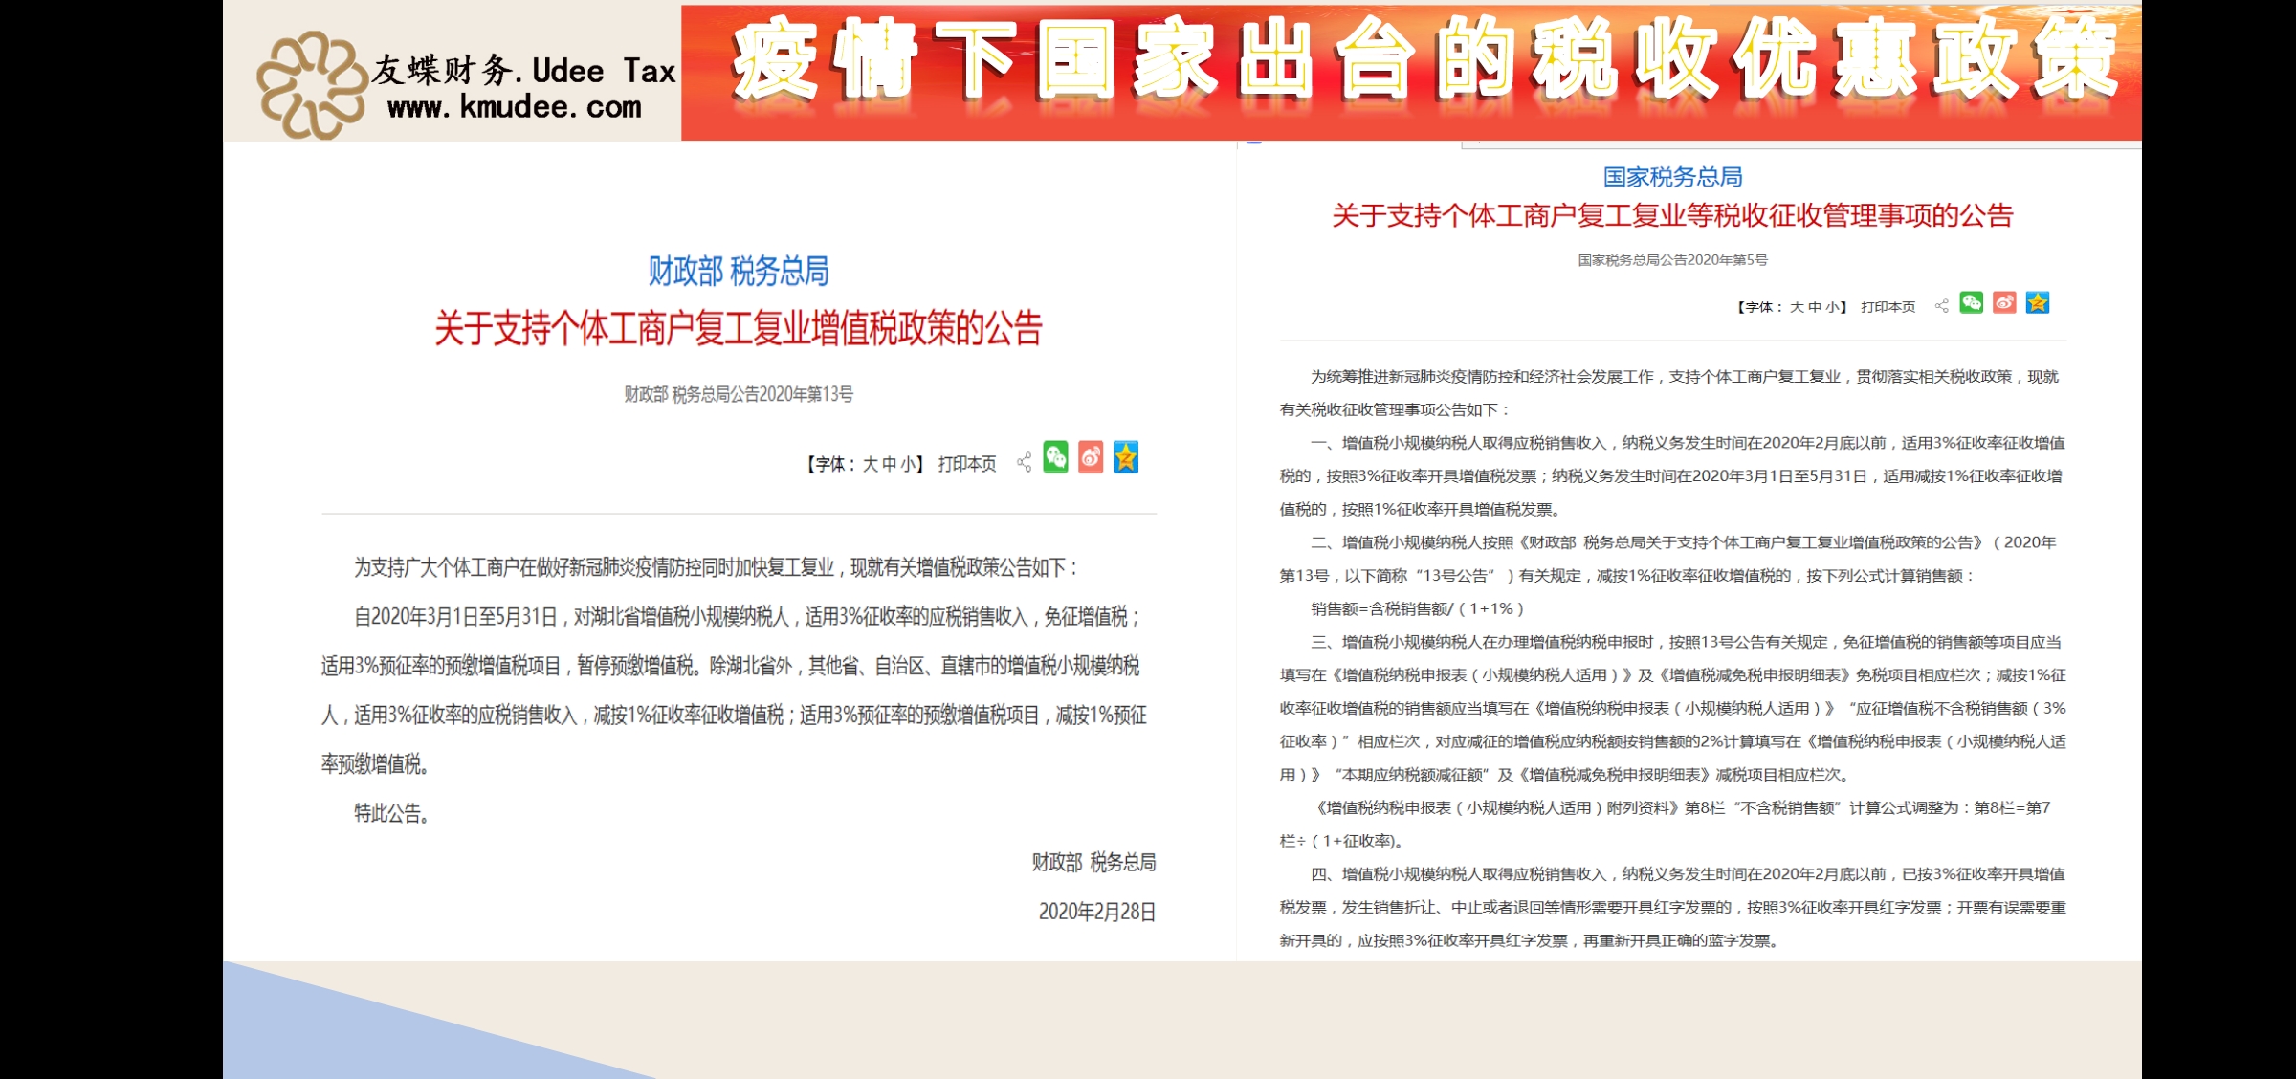This screenshot has width=2296, height=1079.
Task: Set font size 大 on 第5号 announcement
Action: point(1798,307)
